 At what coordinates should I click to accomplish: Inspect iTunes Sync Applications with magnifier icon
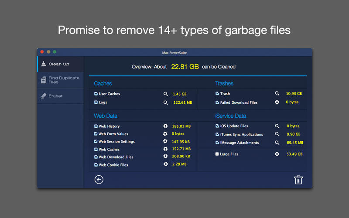tap(277, 134)
